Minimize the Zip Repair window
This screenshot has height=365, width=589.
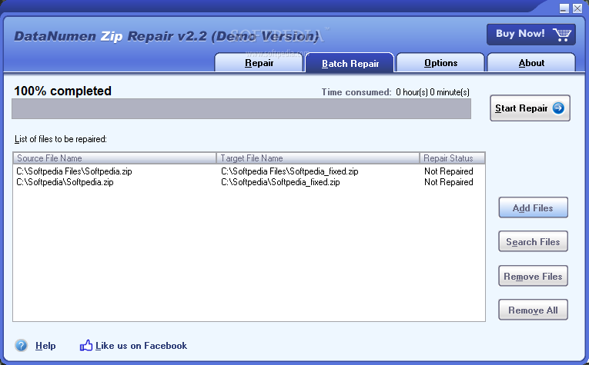(x=564, y=8)
